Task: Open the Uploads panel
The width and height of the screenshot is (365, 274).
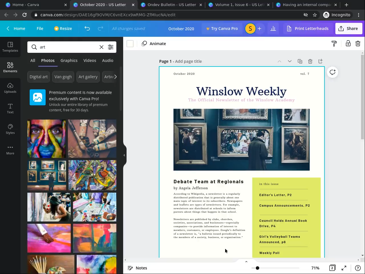Action: click(10, 88)
